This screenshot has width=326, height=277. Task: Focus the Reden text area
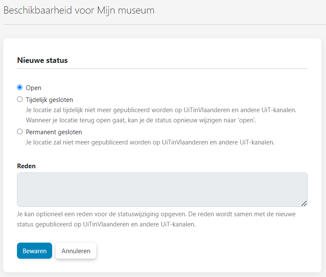click(x=162, y=189)
